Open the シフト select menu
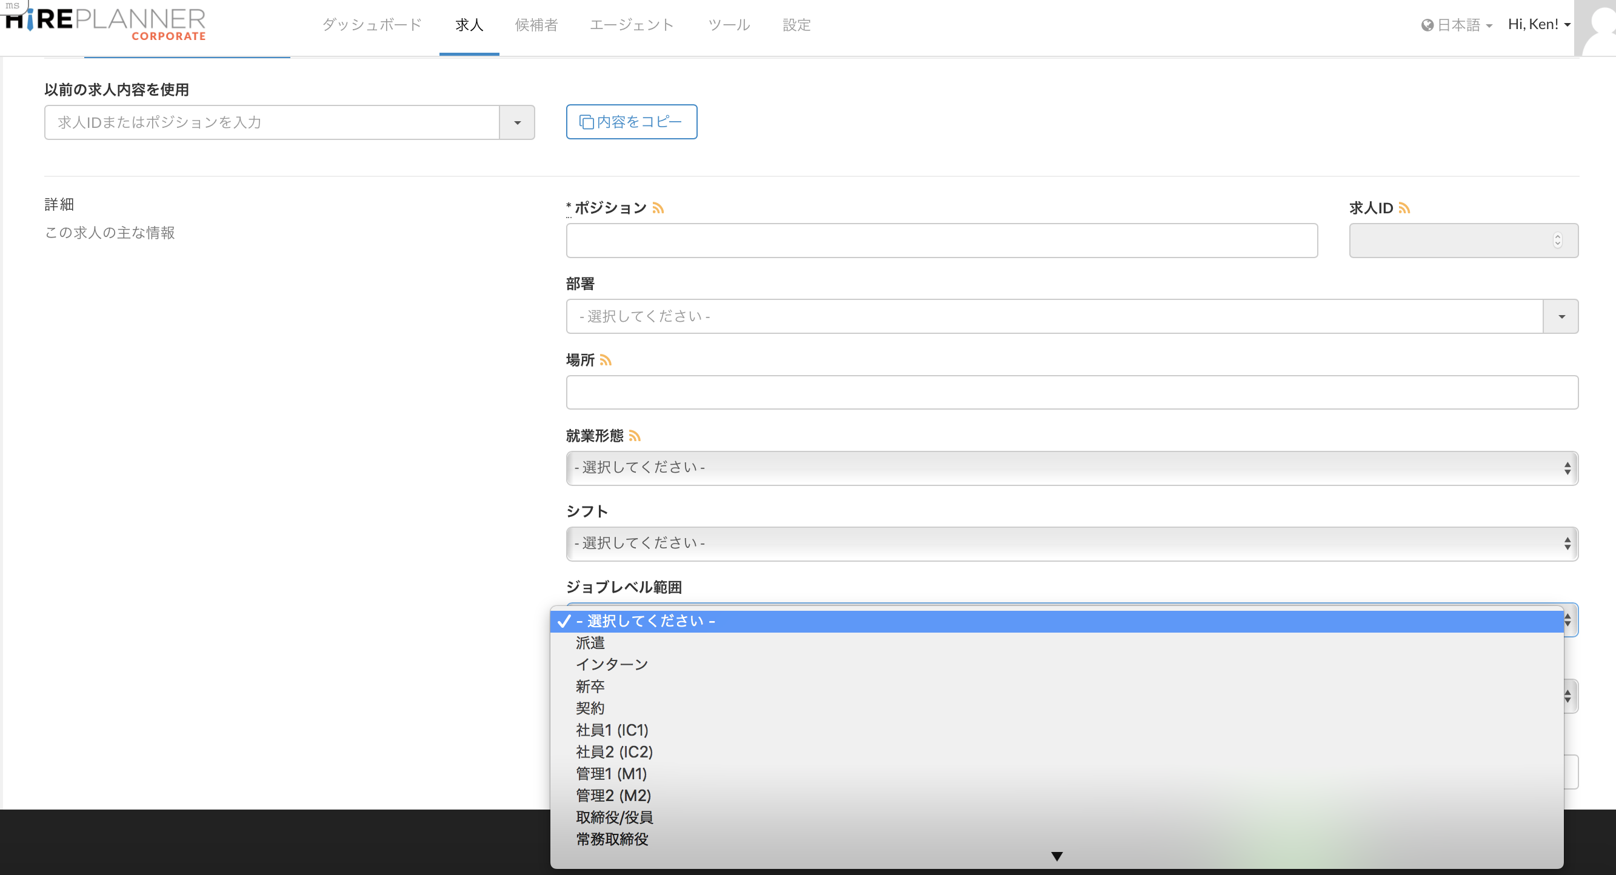 (1071, 544)
